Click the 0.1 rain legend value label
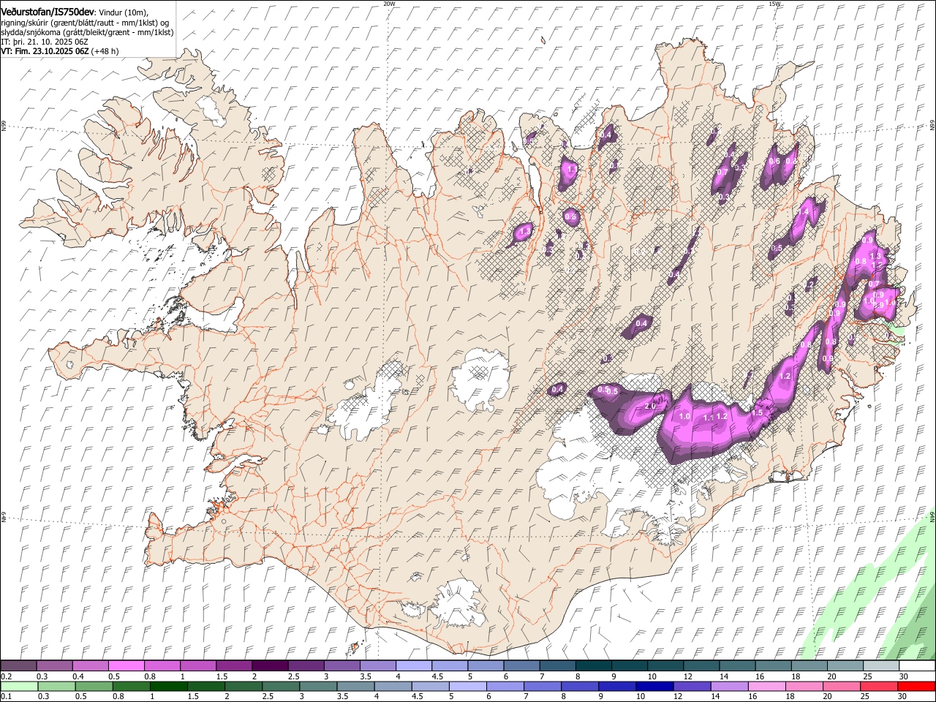Viewport: 936px width, 702px height. (5, 697)
